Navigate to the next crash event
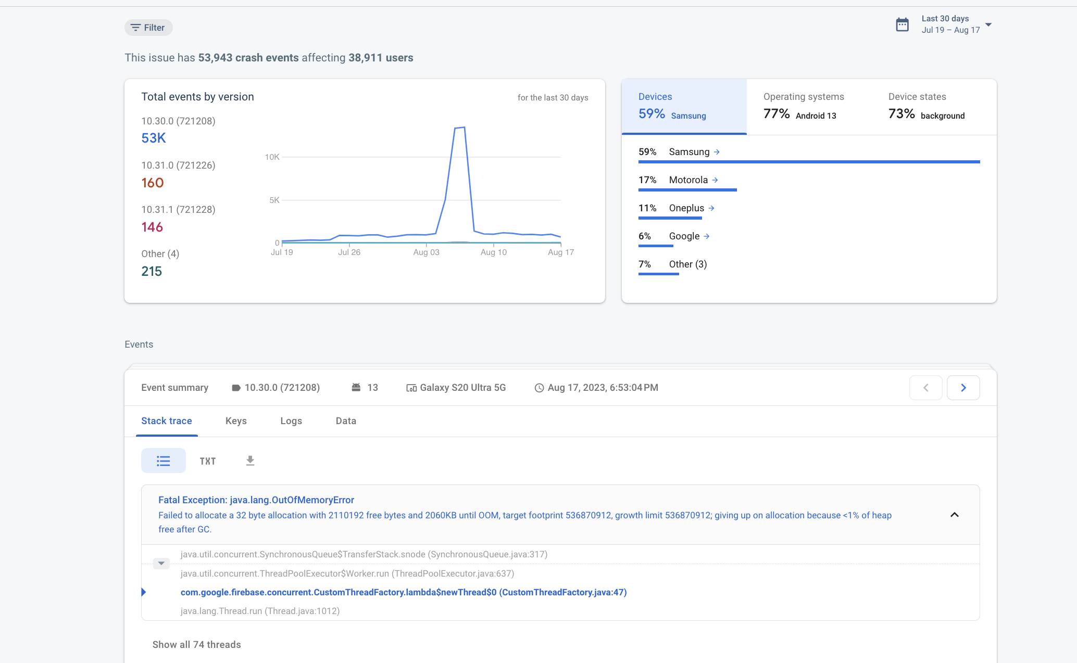Image resolution: width=1077 pixels, height=663 pixels. (x=963, y=387)
